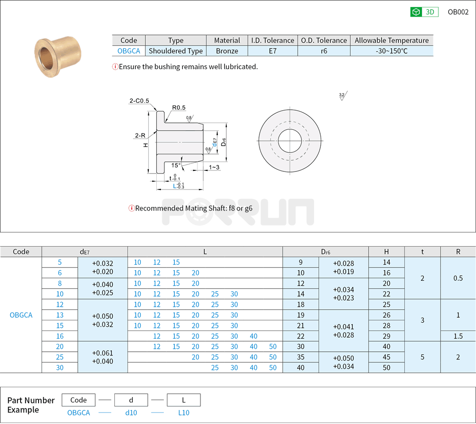Screen dimensions: 476x424
Task: Choose inner diameter value 30
Action: tap(60, 367)
